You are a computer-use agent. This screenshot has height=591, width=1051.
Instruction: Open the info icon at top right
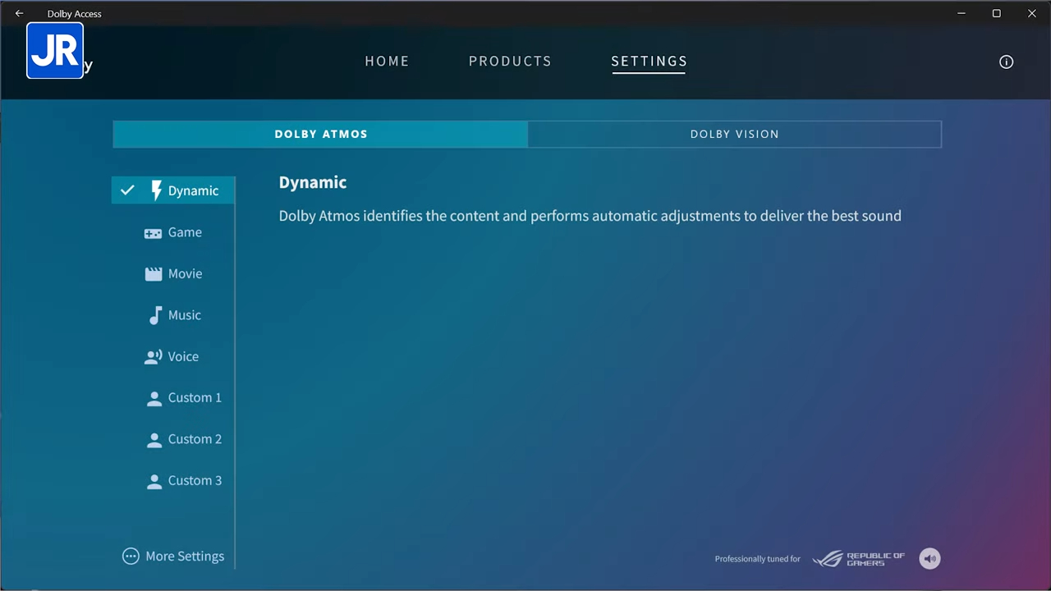point(1006,62)
